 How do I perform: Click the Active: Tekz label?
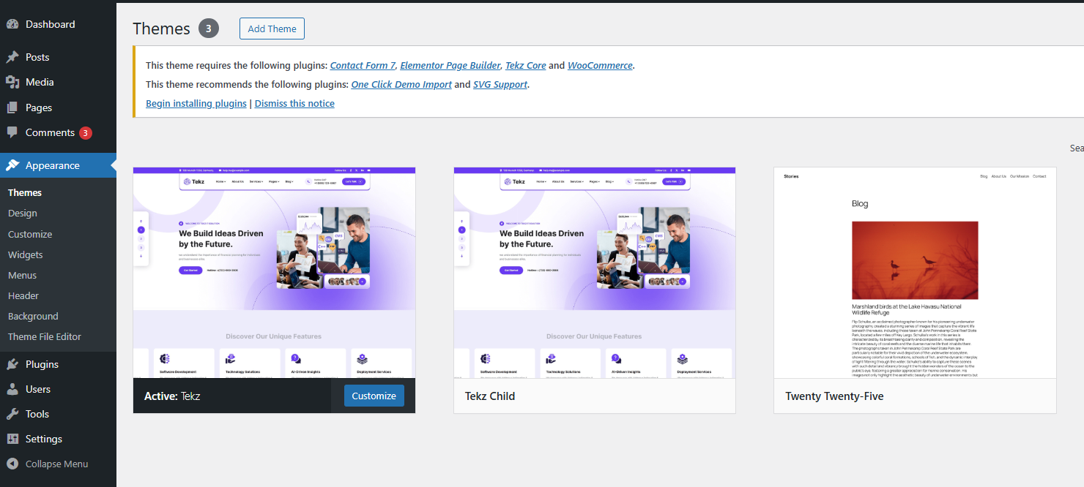pyautogui.click(x=172, y=396)
